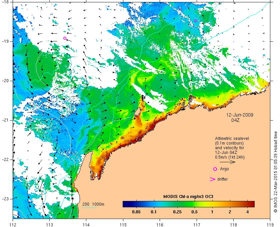
Task: Click the longitude axis label '116'
Action: click(x=160, y=224)
